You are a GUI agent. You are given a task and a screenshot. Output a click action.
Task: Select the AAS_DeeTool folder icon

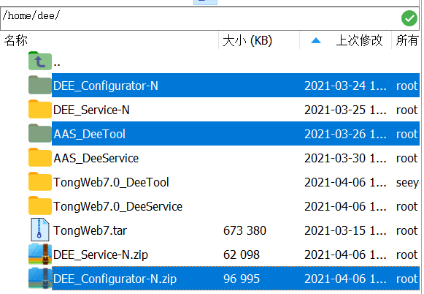point(39,133)
